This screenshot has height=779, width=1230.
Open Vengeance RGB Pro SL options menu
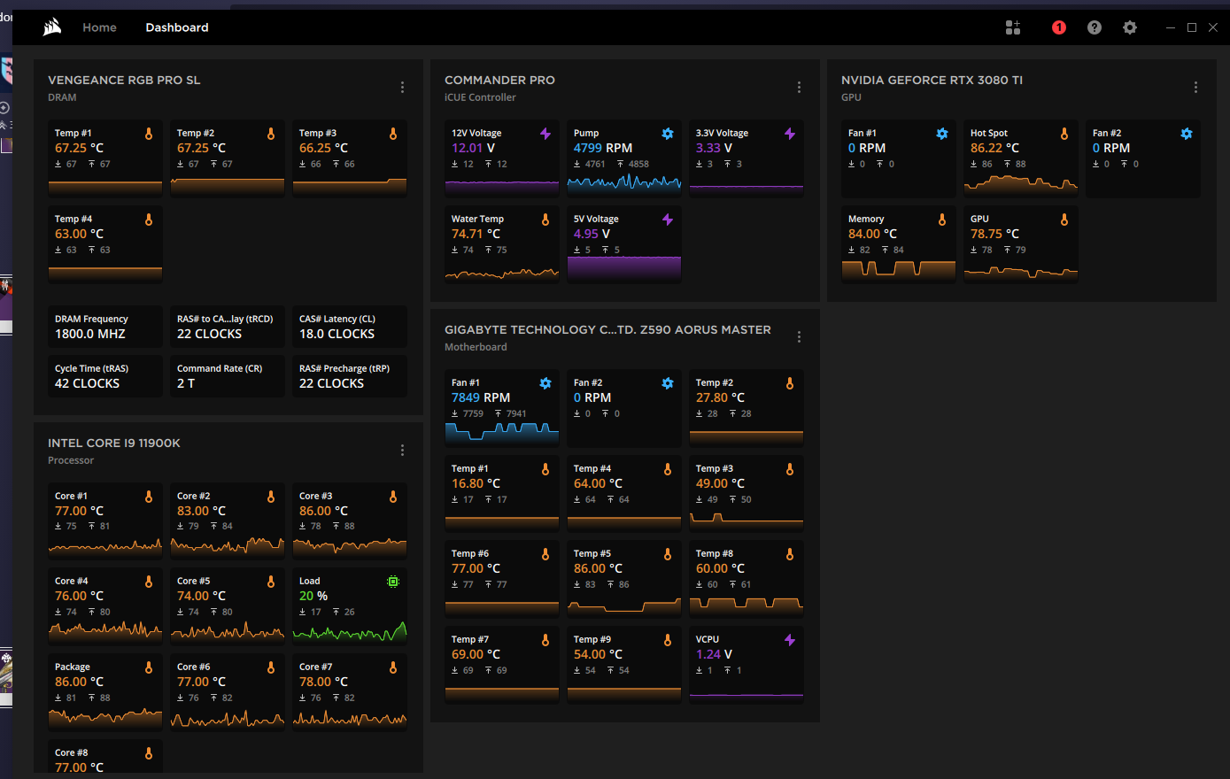click(x=402, y=88)
